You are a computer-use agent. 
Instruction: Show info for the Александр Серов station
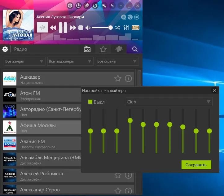pyautogui.click(x=128, y=191)
